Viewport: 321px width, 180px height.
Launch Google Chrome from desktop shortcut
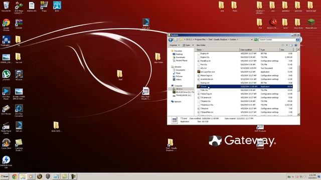[6, 24]
